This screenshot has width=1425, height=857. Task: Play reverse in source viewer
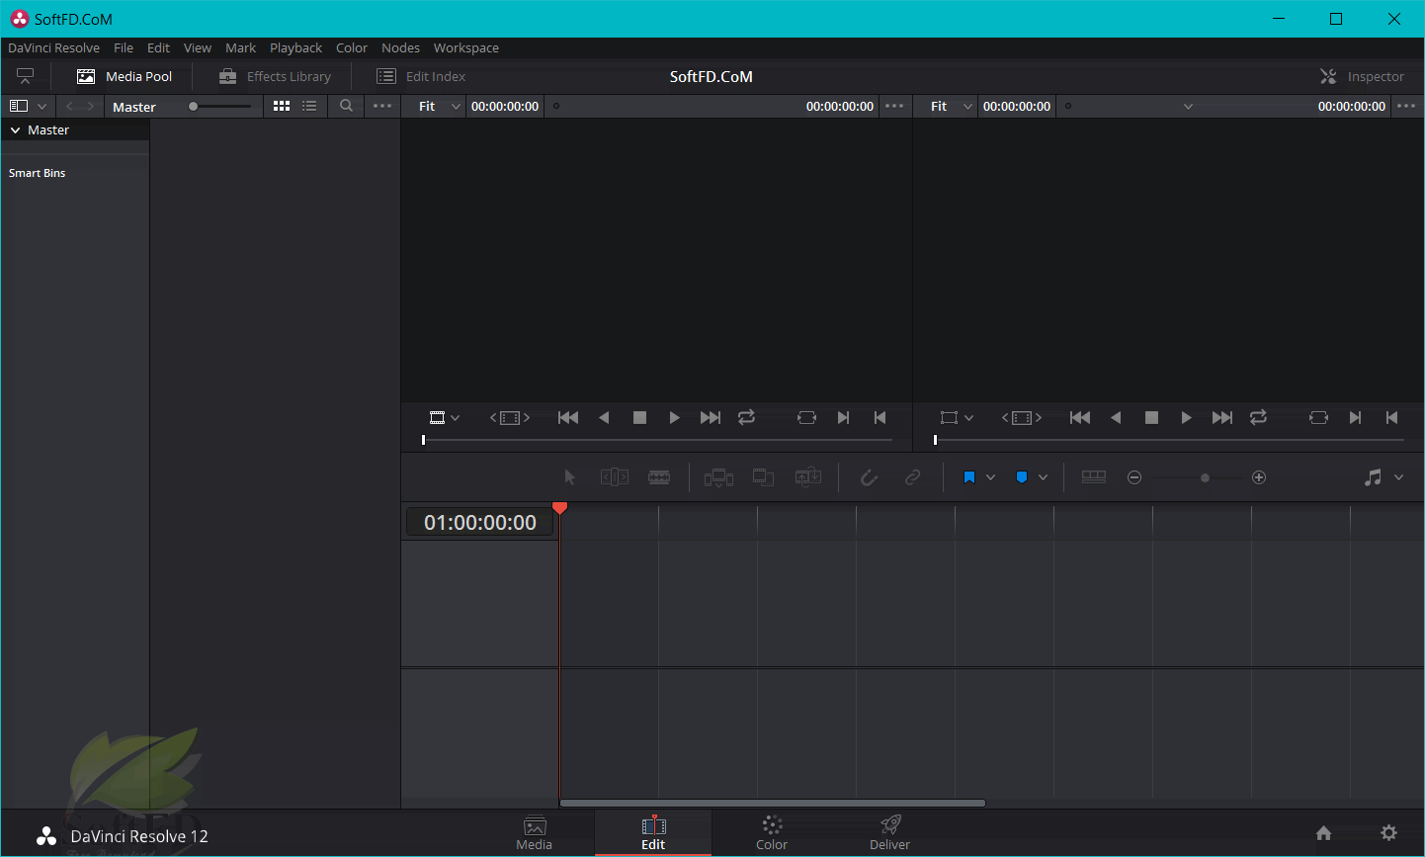[x=604, y=418]
